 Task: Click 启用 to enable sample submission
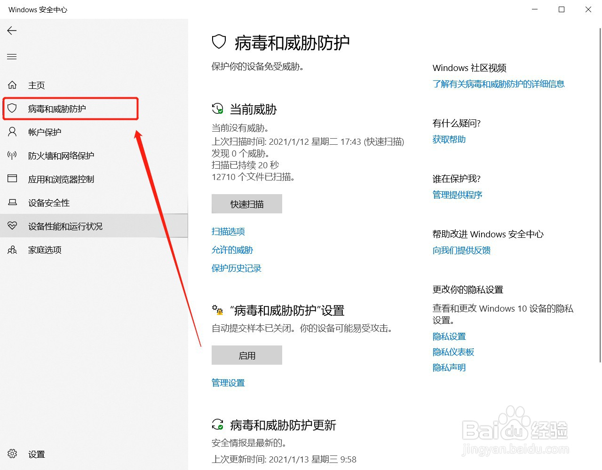tap(246, 355)
